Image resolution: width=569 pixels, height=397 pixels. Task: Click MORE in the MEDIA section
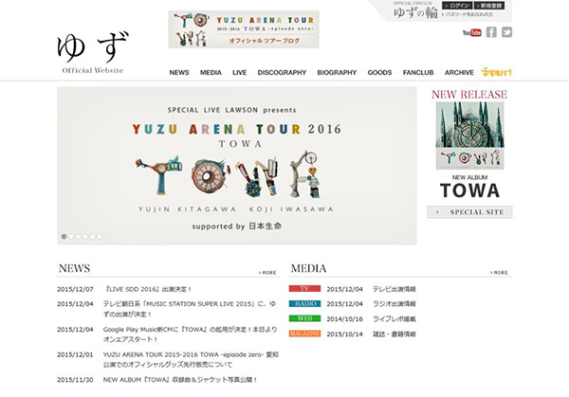click(x=500, y=272)
